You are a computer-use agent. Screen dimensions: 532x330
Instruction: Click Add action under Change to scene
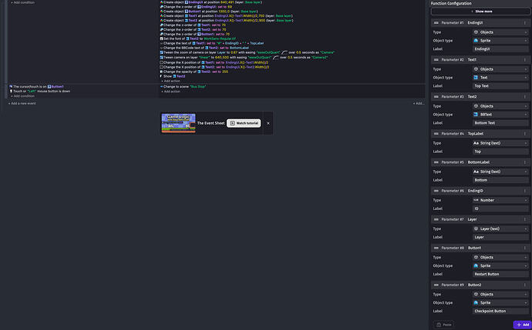pos(170,92)
